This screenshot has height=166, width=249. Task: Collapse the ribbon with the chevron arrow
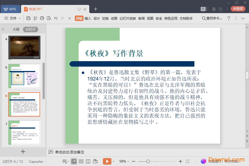pyautogui.click(x=243, y=18)
